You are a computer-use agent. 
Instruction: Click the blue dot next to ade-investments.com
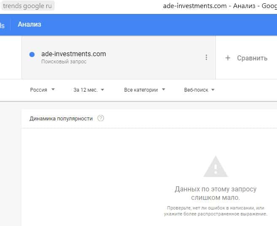click(x=32, y=54)
